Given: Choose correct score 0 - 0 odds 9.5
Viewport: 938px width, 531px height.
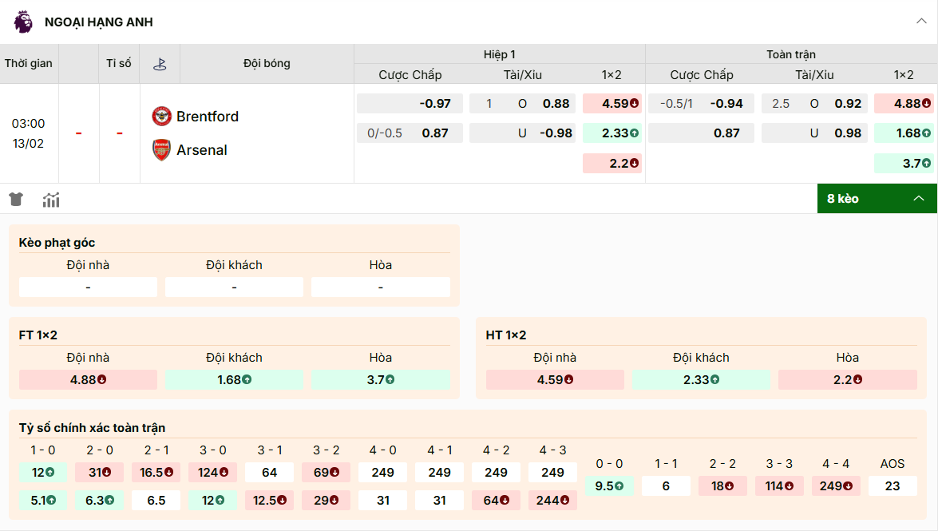Looking at the screenshot, I should [x=609, y=485].
